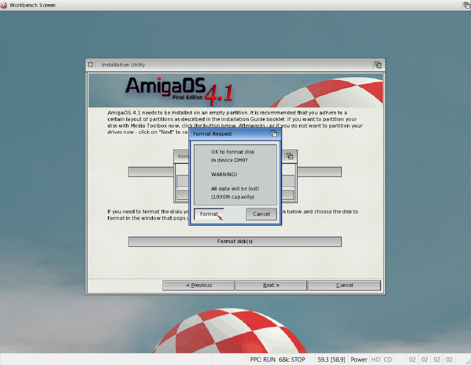
Task: Click the "PPC: RUN" status entry
Action: [x=262, y=360]
